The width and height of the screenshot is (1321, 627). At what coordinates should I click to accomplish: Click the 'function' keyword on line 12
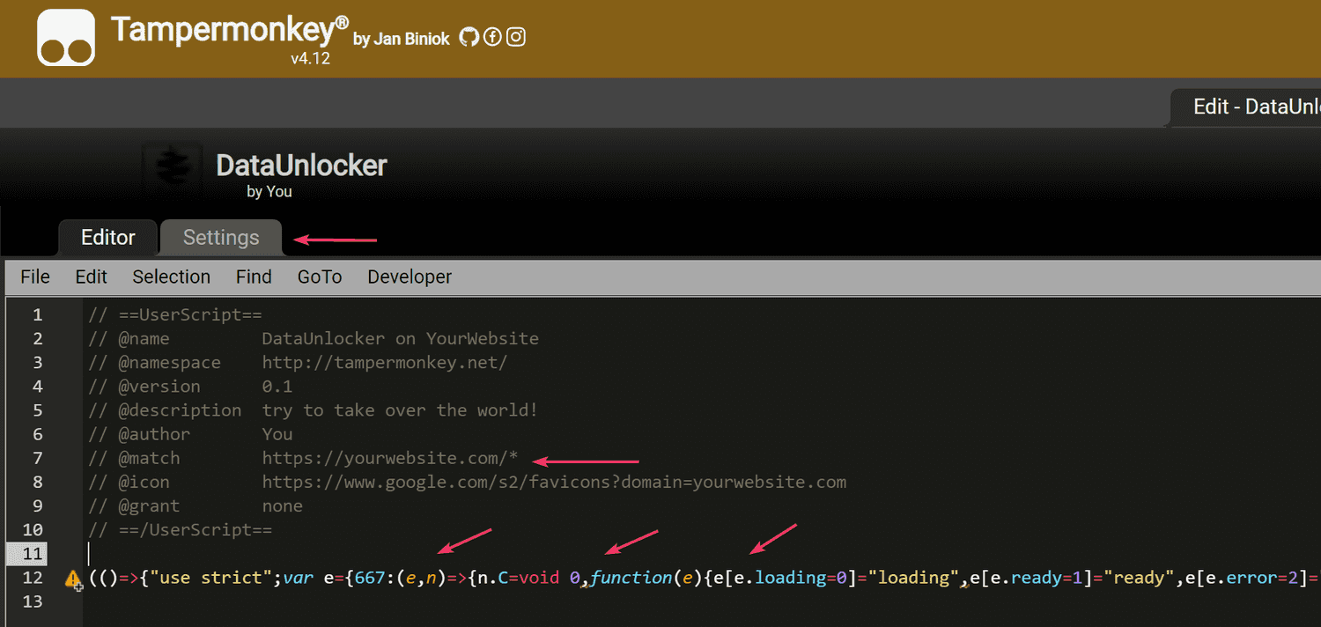(631, 578)
